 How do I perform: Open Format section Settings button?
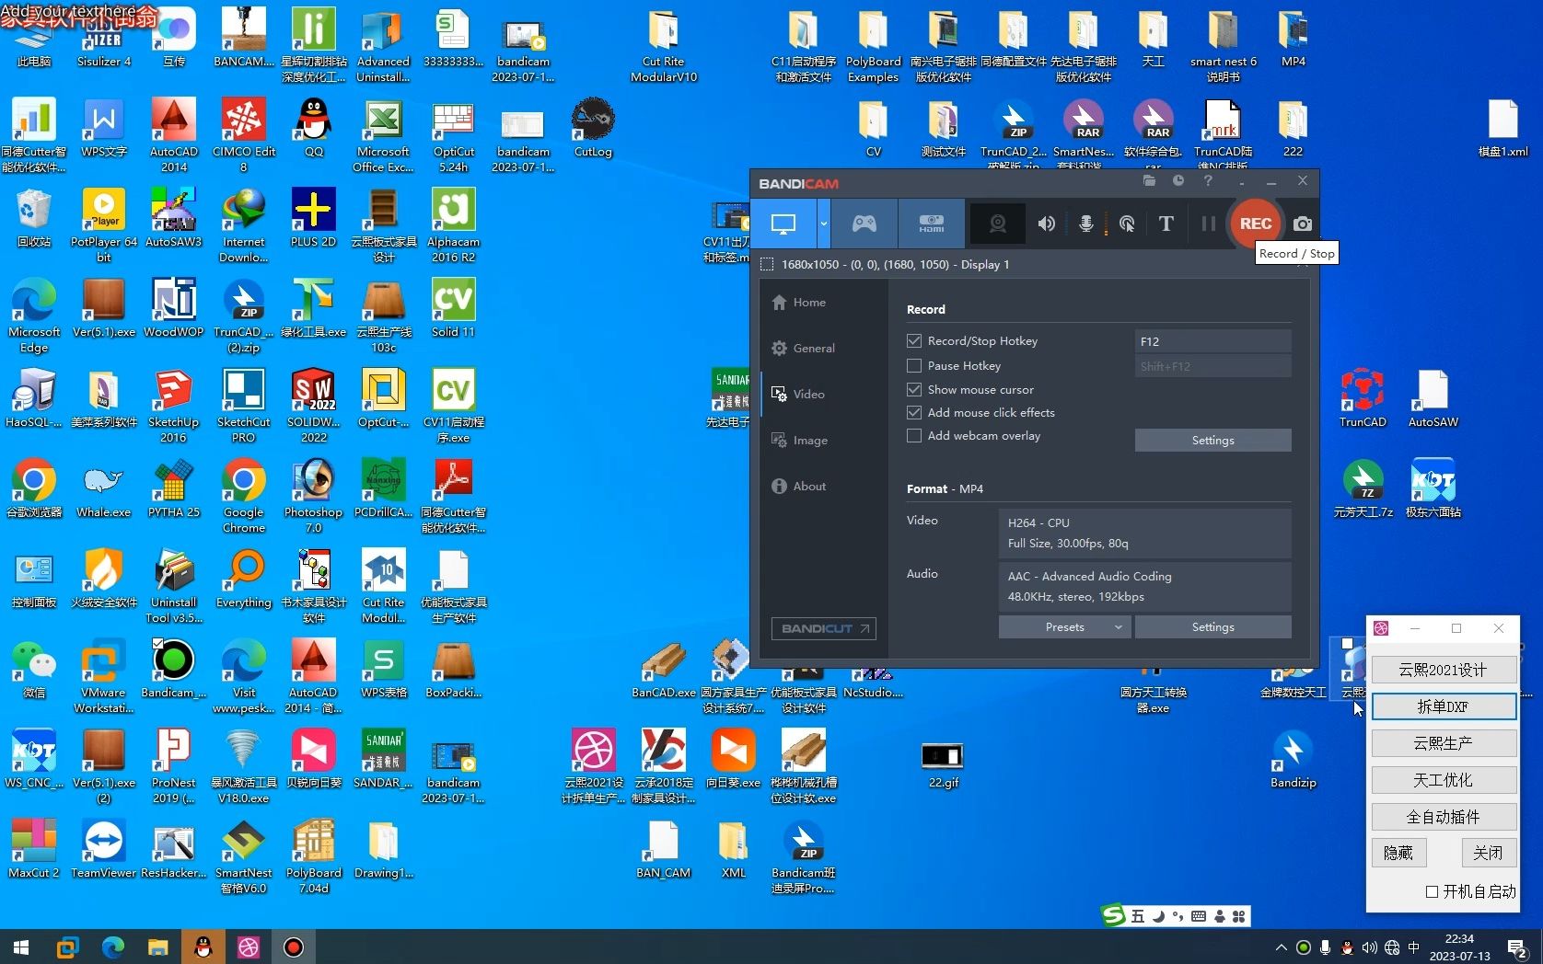[x=1212, y=627]
